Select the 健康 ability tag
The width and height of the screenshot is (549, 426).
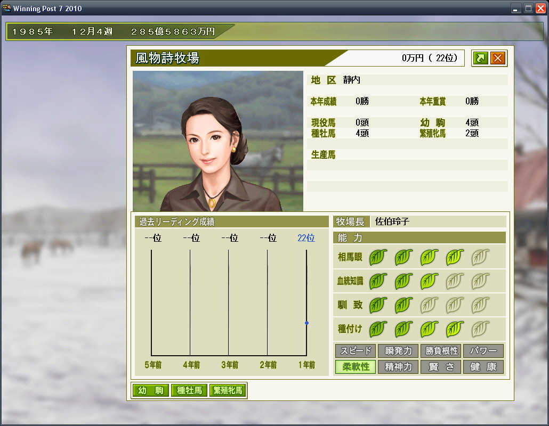coord(483,367)
